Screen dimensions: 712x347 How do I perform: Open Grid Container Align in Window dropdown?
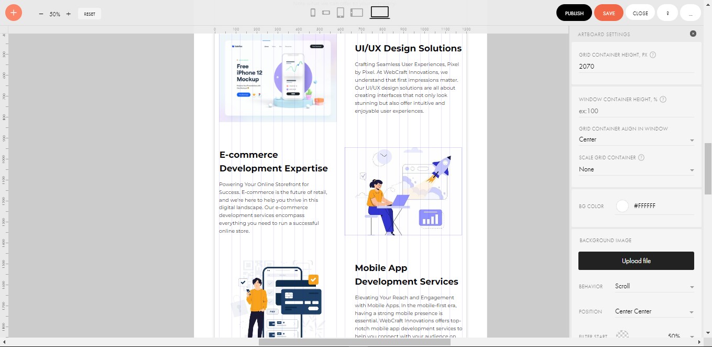coord(636,139)
